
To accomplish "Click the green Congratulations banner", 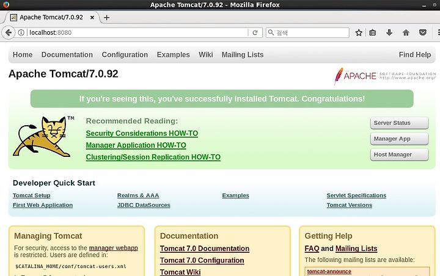I will (222, 99).
